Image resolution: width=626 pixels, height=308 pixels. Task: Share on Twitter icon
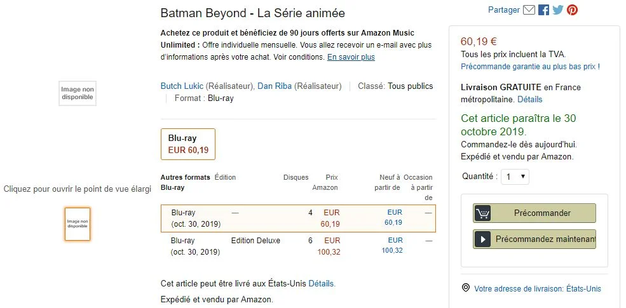[x=558, y=10]
